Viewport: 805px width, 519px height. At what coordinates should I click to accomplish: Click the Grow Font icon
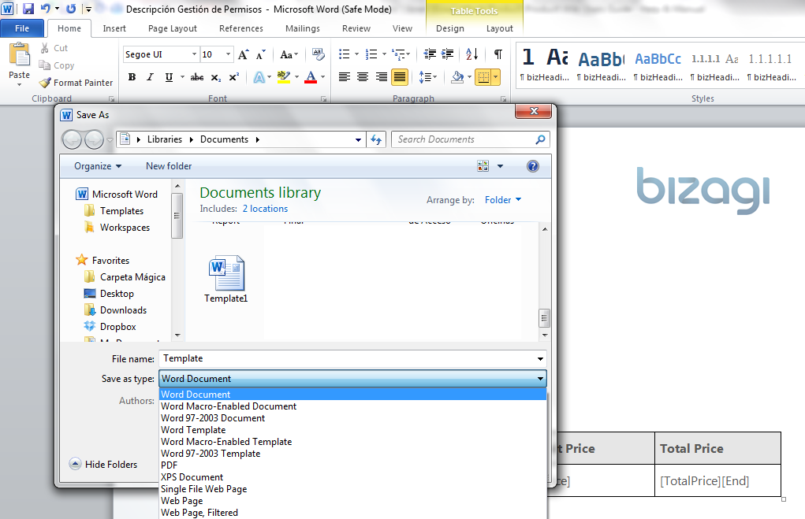[x=244, y=54]
